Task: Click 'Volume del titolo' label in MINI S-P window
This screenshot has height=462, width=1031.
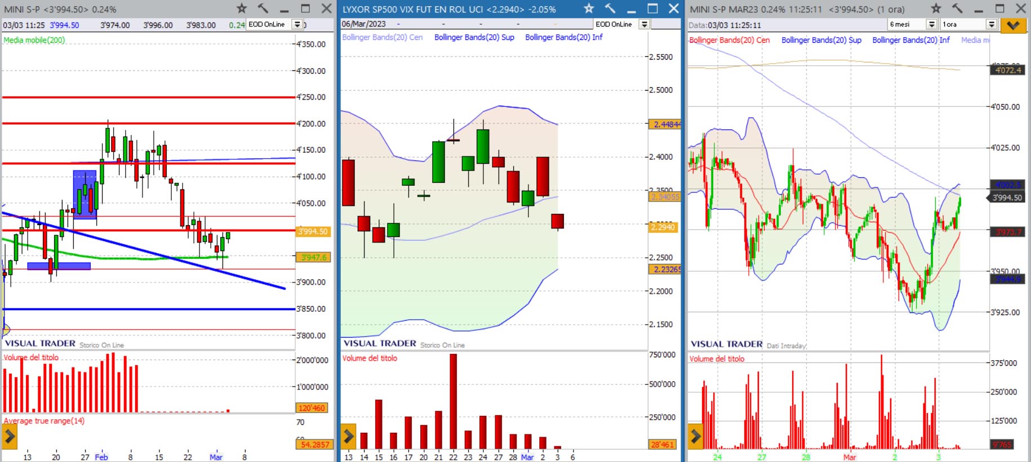Action: 31,357
